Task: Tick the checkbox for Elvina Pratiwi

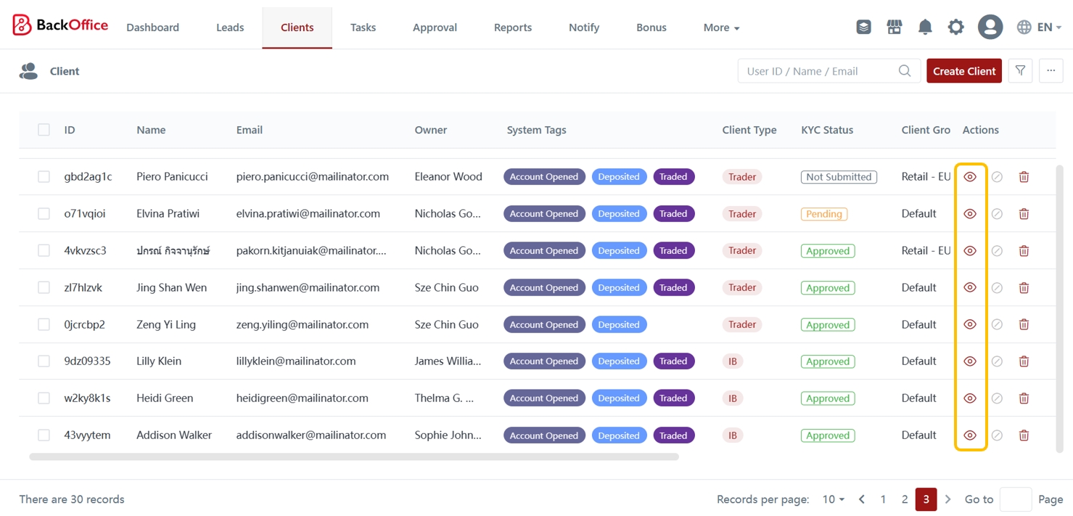Action: 44,214
